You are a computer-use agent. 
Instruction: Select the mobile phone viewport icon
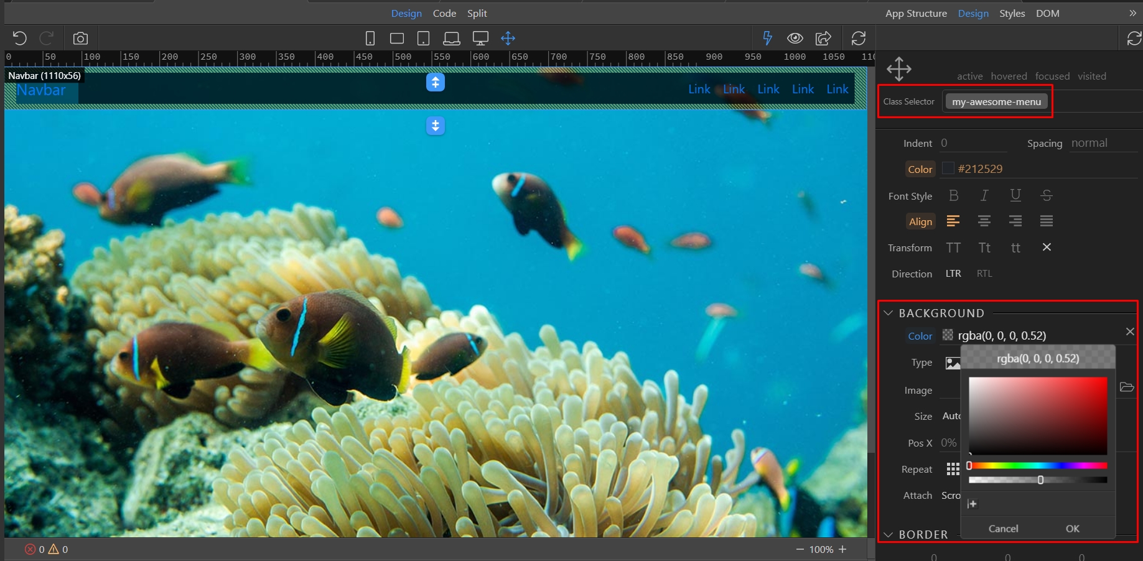[x=370, y=39]
